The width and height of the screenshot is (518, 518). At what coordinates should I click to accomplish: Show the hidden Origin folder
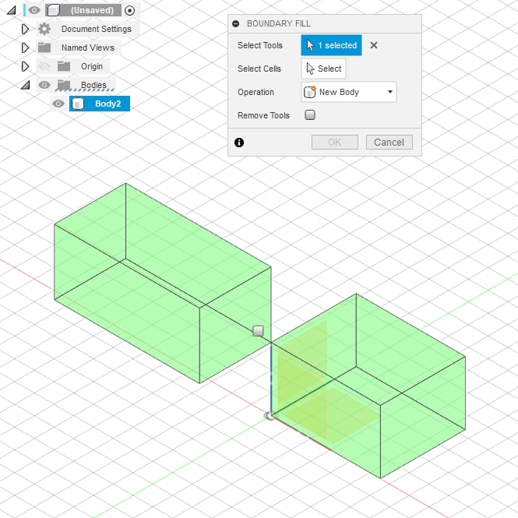44,66
